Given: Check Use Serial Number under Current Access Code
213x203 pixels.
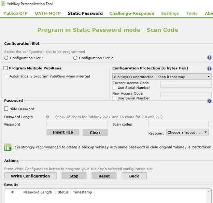Looking at the screenshot, I should [x=114, y=88].
